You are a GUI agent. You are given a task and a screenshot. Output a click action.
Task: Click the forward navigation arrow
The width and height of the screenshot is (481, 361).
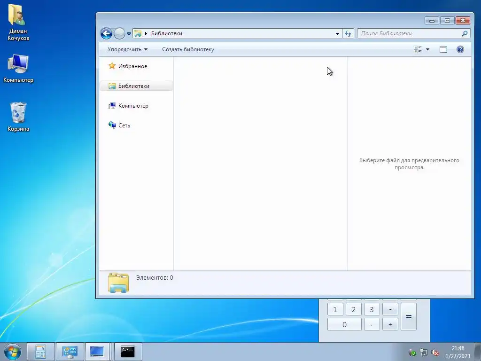pyautogui.click(x=119, y=33)
